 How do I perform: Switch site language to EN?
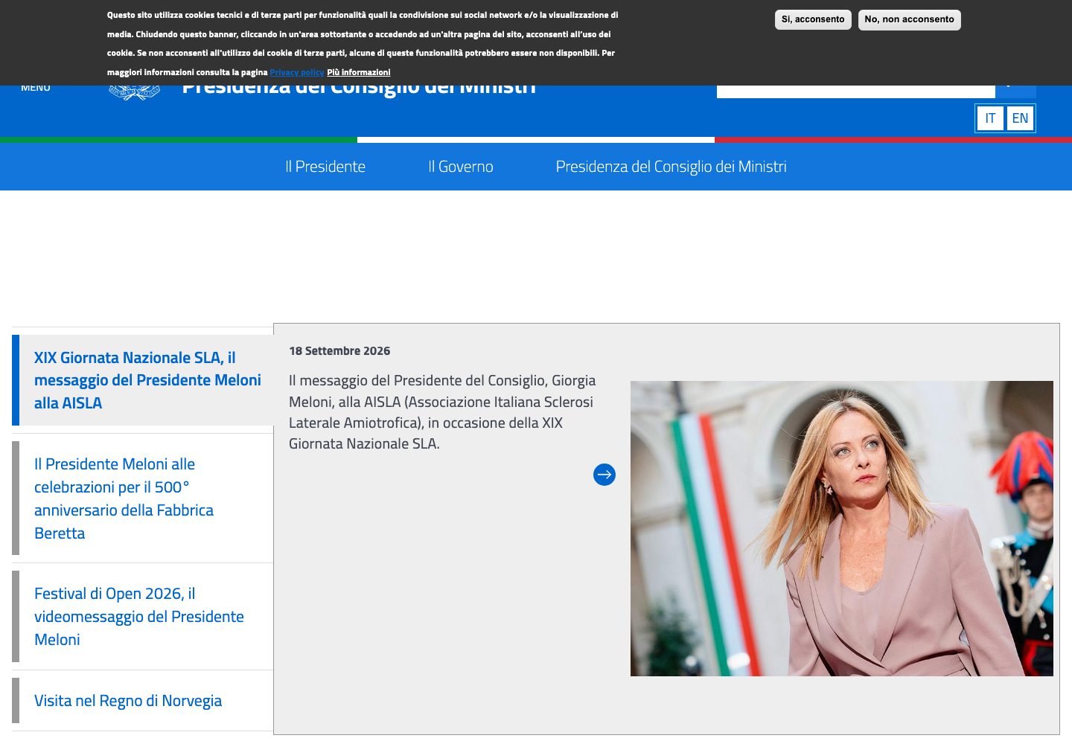click(x=1020, y=118)
